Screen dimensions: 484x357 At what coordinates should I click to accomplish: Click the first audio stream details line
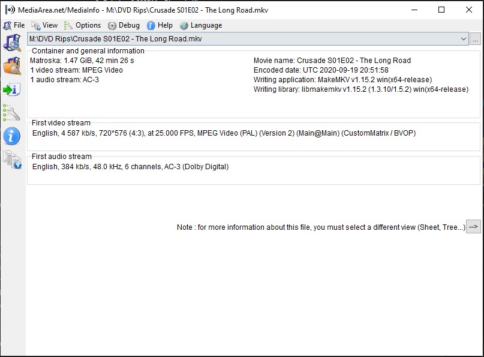click(130, 167)
